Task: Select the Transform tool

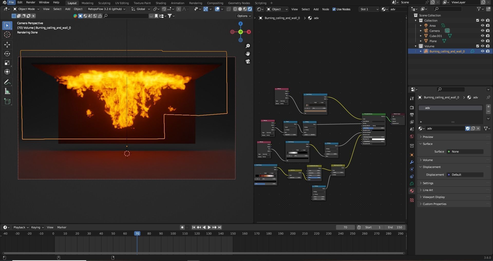Action: [7, 72]
